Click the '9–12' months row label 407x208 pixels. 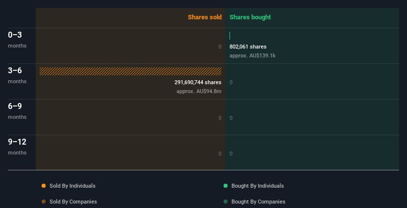click(17, 142)
